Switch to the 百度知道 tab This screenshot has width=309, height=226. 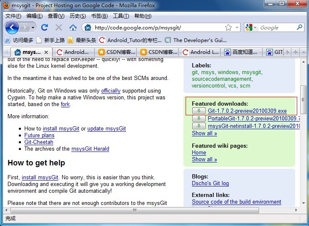[241, 52]
